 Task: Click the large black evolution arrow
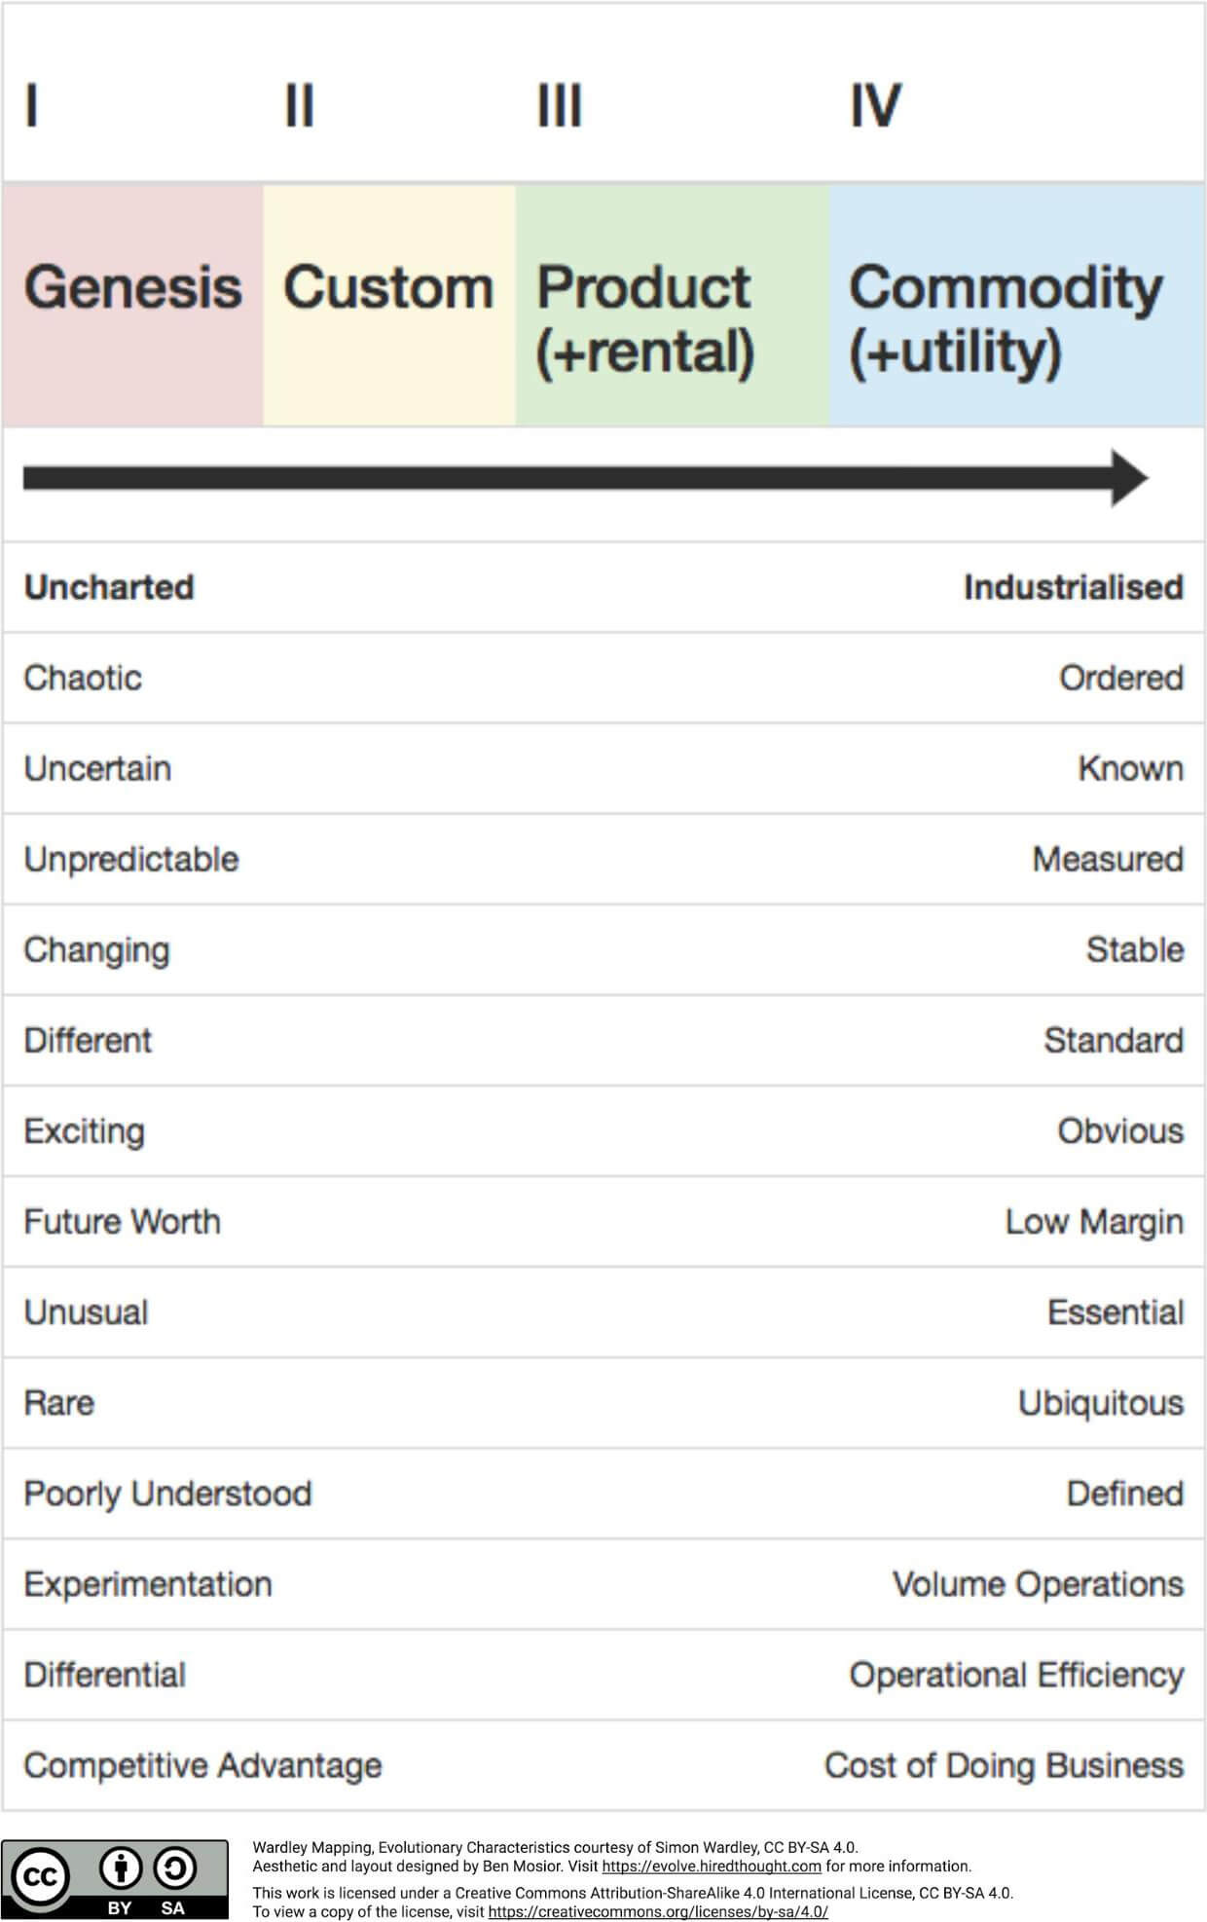coord(586,478)
